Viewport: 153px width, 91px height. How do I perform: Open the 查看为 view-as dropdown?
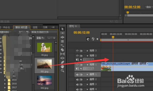tap(51, 38)
